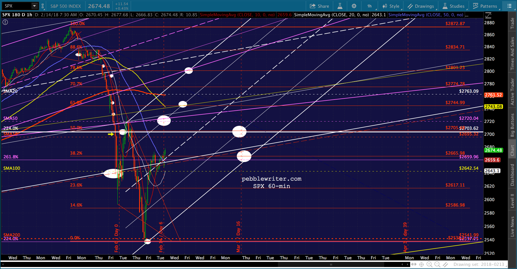Open chart settings gear icon
Screen dimensions: 517x269
click(354, 6)
